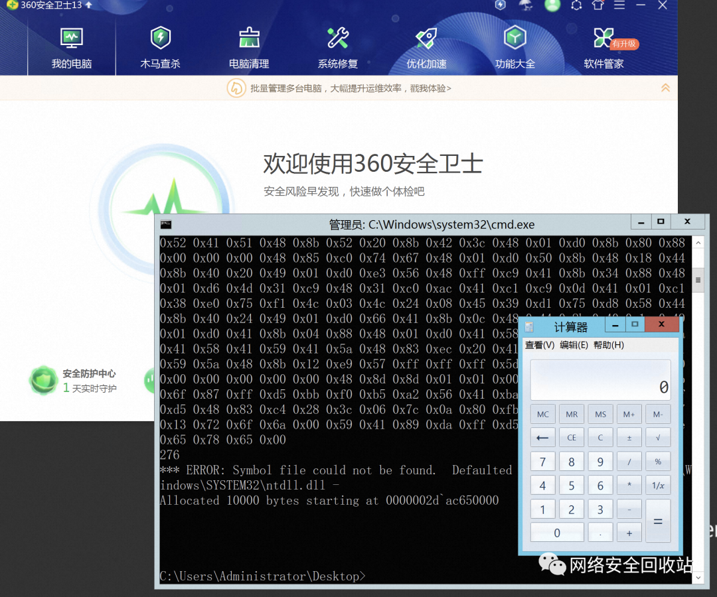The image size is (717, 597).
Task: Open the batch management banner link
Action: click(351, 88)
